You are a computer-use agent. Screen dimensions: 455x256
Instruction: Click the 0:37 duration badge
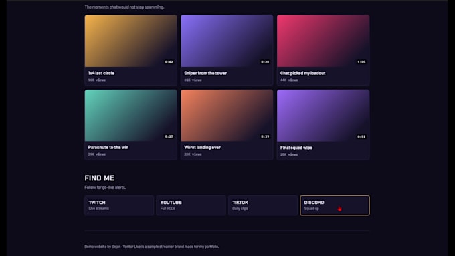click(x=169, y=136)
